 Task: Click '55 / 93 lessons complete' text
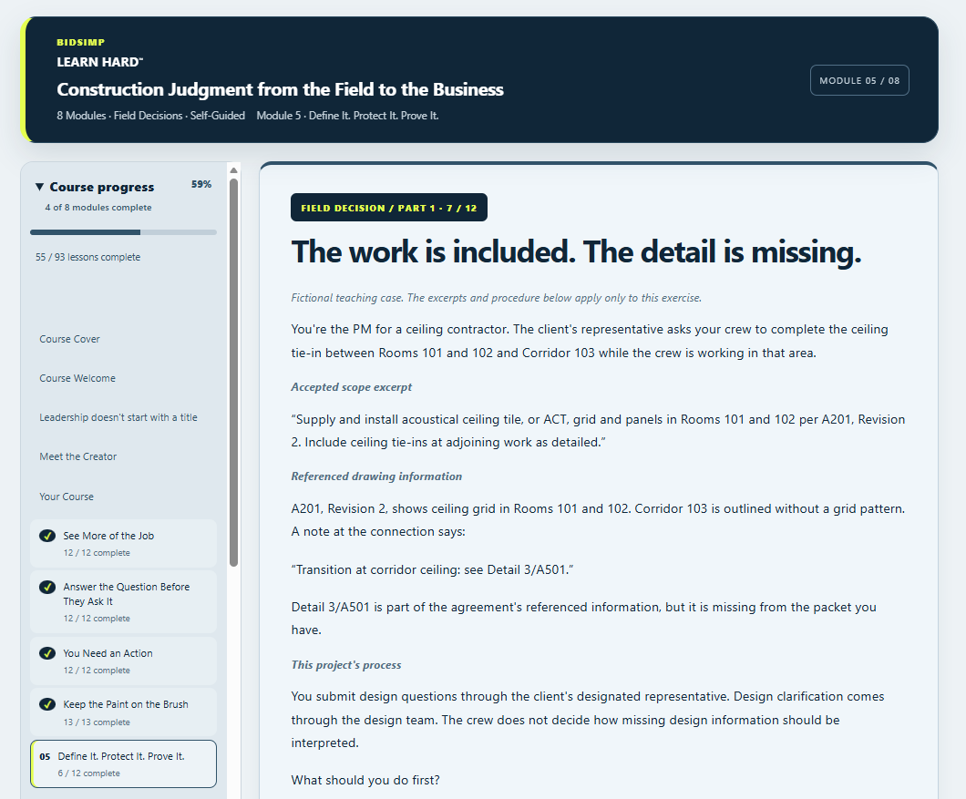87,257
